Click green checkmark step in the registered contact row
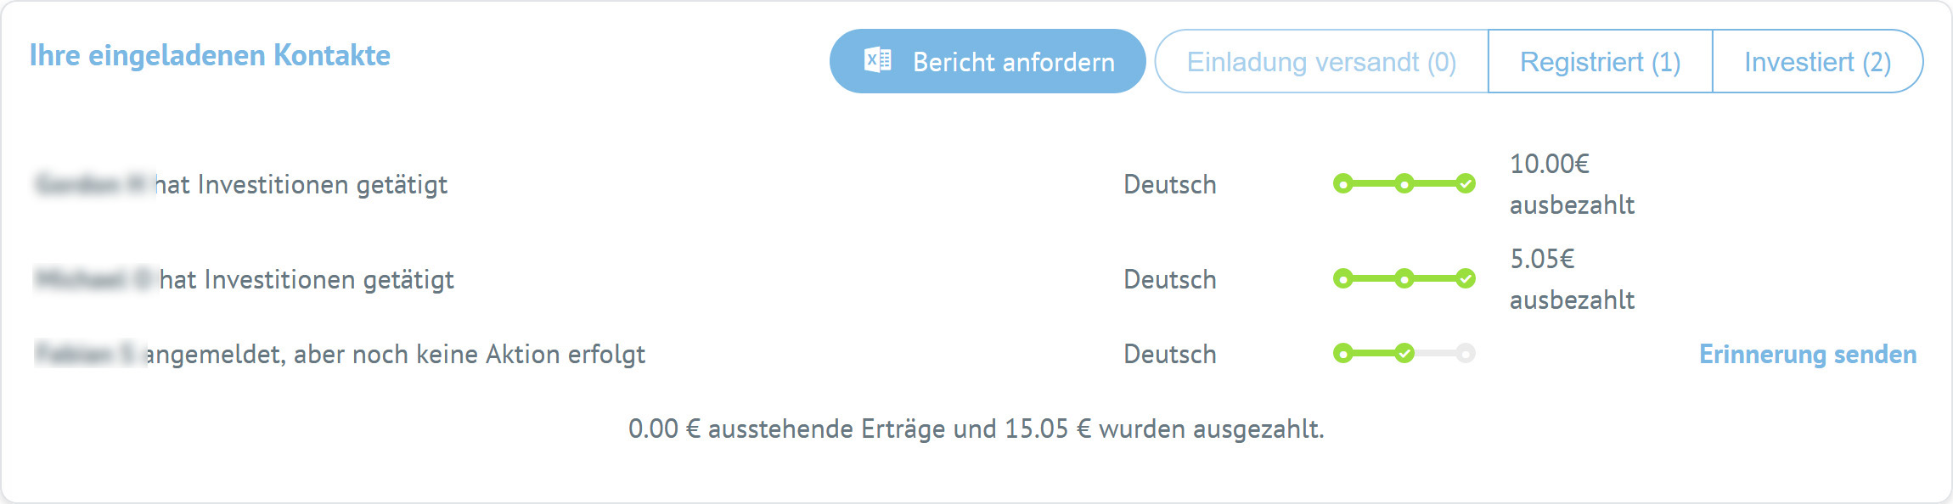 [1404, 353]
